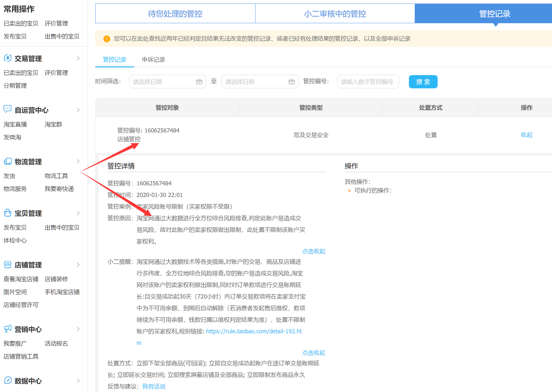Focus the 管控编号 number input field

(368, 82)
